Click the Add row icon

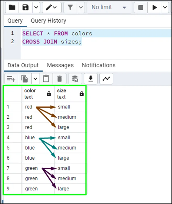[11, 79]
